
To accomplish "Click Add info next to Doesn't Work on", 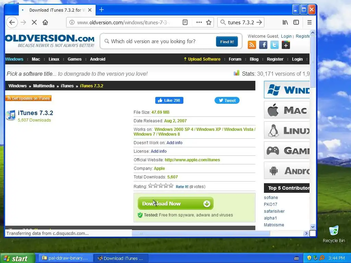I will click(x=174, y=143).
